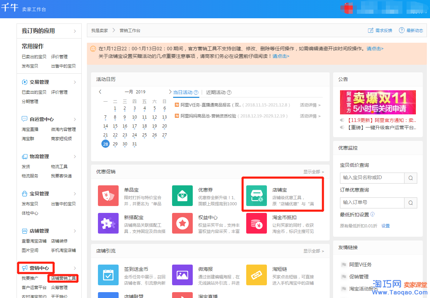Open 体检中心 under 宝贝管理
Image resolution: width=430 pixels, height=298 pixels.
point(30,213)
